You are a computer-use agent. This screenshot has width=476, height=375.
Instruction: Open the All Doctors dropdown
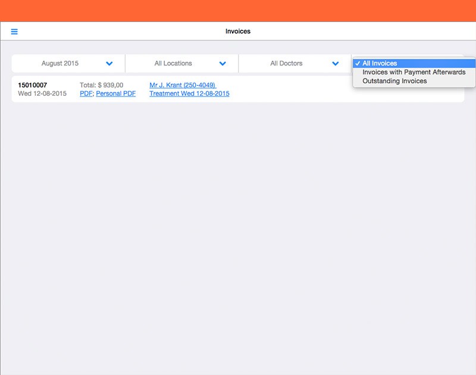[295, 64]
